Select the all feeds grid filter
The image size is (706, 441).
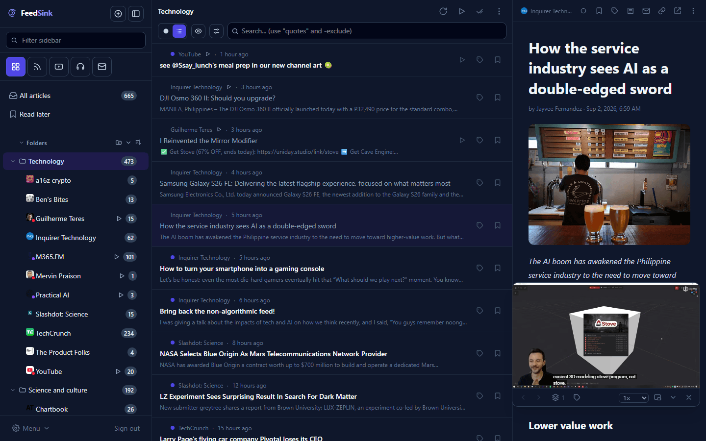(16, 67)
